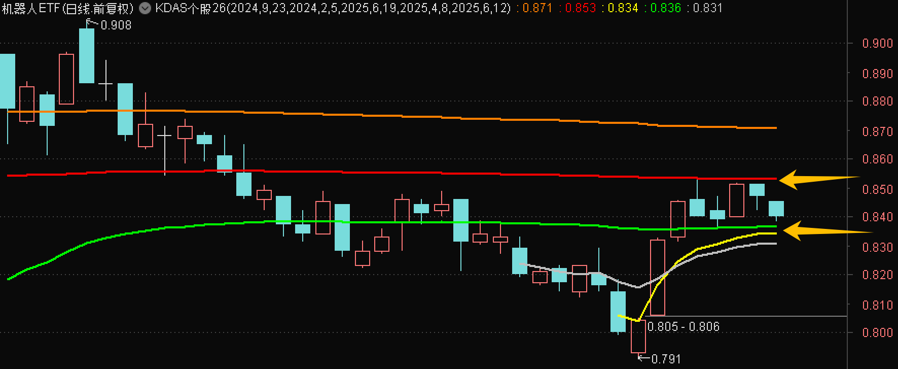Click price axis label 0.830
This screenshot has height=369, width=898.
click(x=878, y=247)
